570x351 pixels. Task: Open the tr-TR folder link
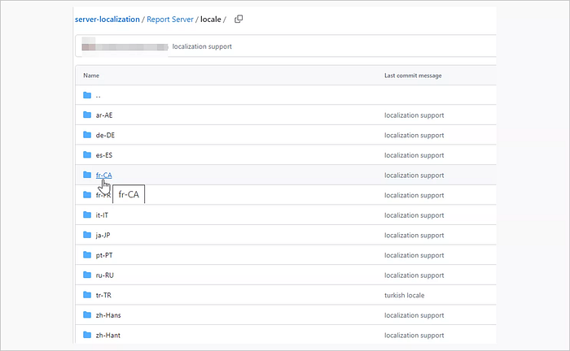103,295
